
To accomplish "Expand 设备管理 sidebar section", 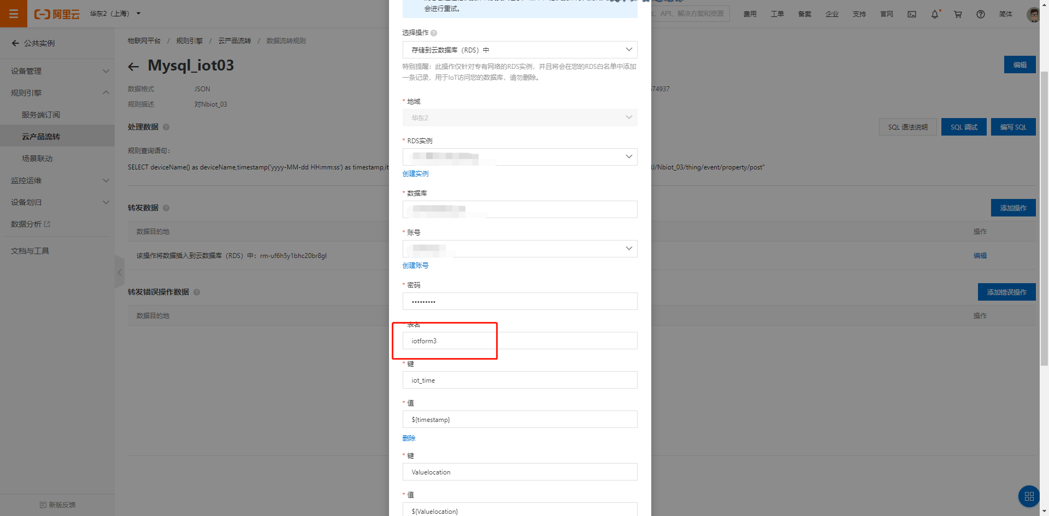I will coord(57,71).
